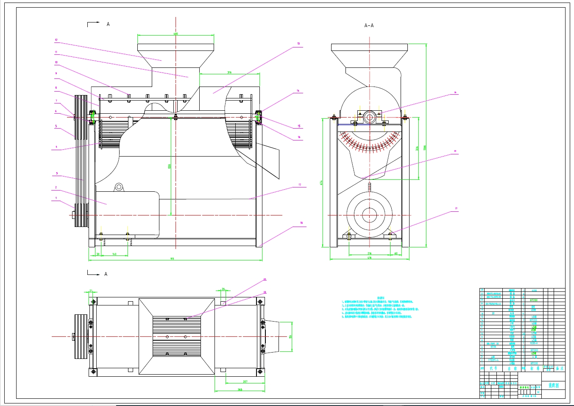
Task: Select the 216 motor base dimension
Action: pos(369,253)
